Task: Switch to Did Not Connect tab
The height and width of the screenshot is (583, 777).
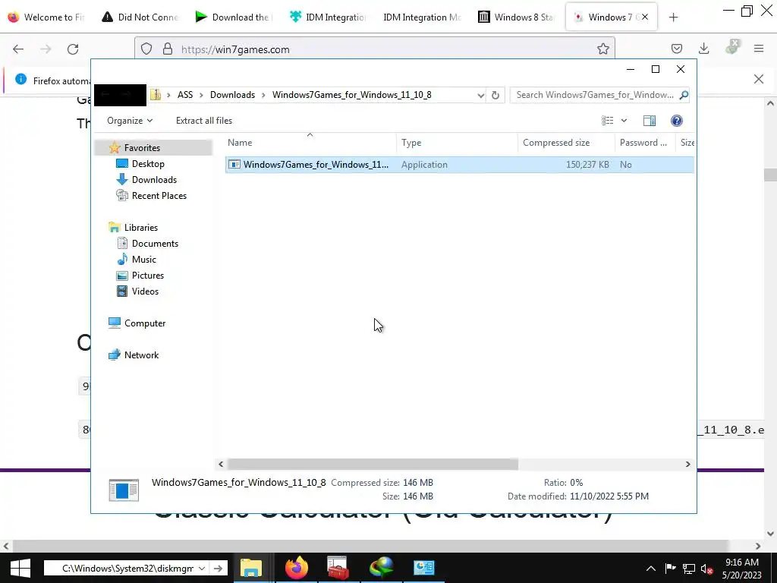Action: click(140, 17)
